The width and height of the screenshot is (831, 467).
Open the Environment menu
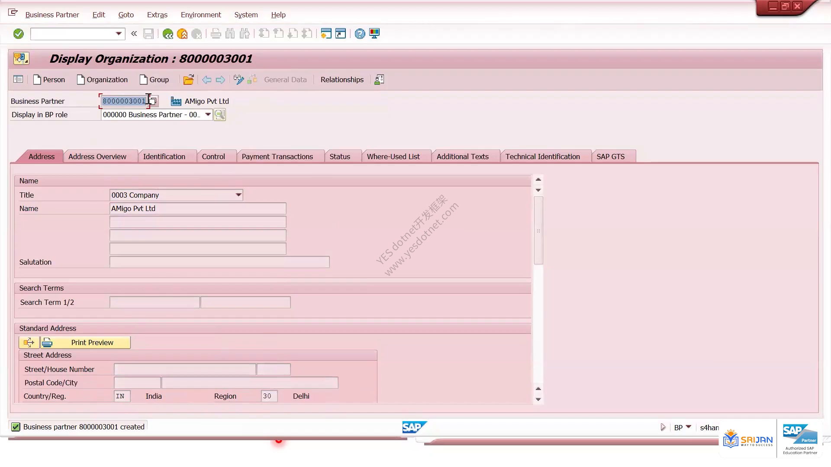click(201, 15)
